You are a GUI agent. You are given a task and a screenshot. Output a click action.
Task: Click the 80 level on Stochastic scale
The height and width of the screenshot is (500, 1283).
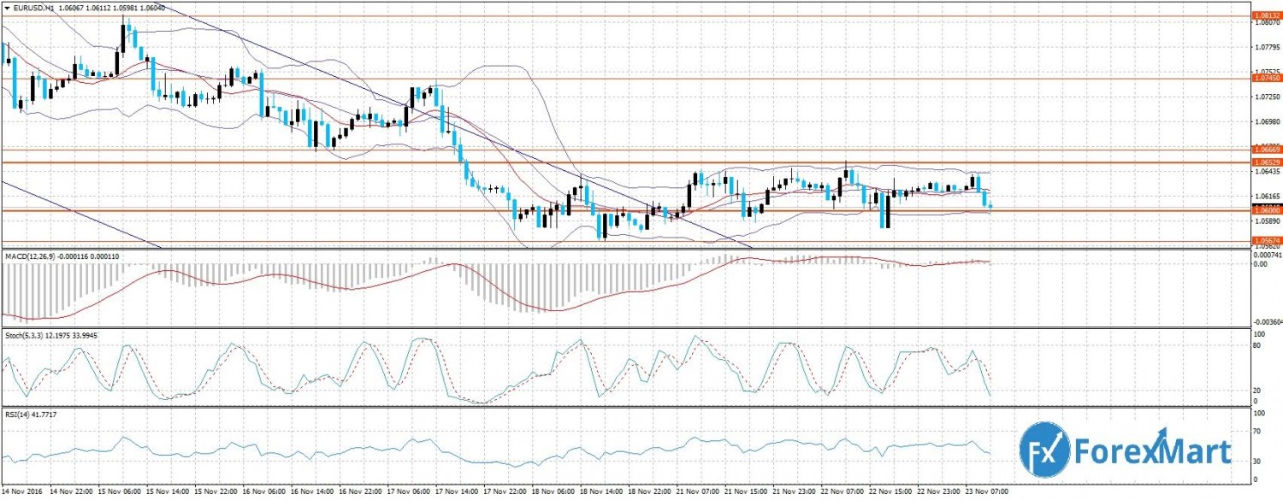[1256, 346]
